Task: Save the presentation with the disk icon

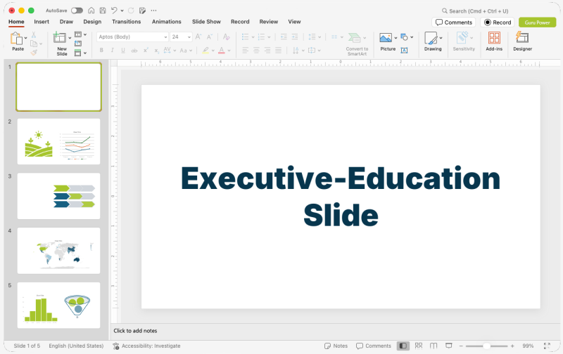Action: coord(103,11)
